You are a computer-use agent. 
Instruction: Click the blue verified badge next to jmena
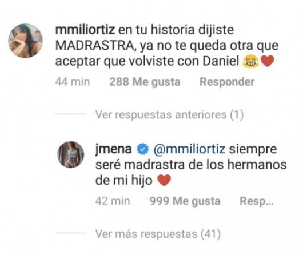(x=142, y=149)
